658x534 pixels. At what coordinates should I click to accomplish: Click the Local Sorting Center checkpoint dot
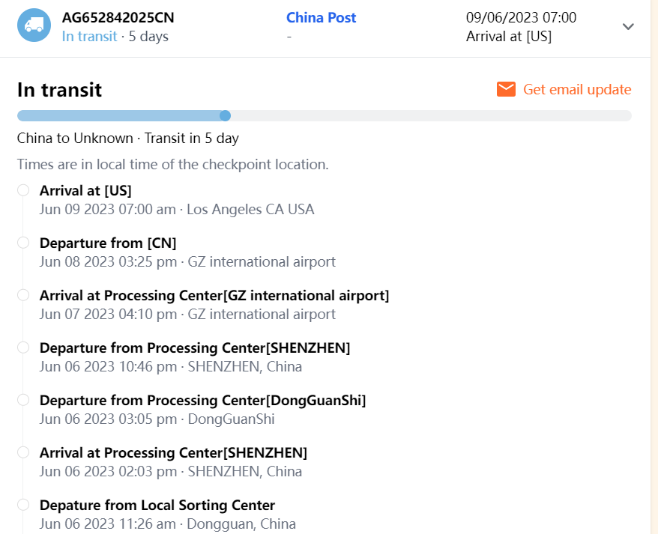(x=23, y=505)
